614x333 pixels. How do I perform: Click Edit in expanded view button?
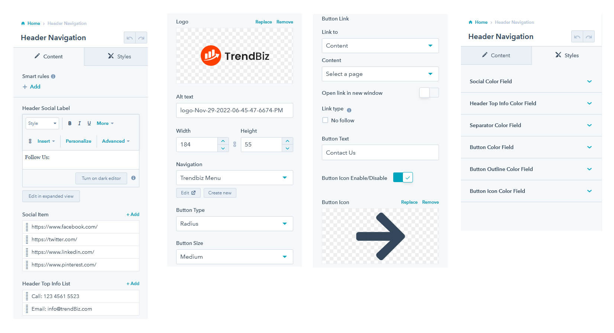pyautogui.click(x=51, y=196)
